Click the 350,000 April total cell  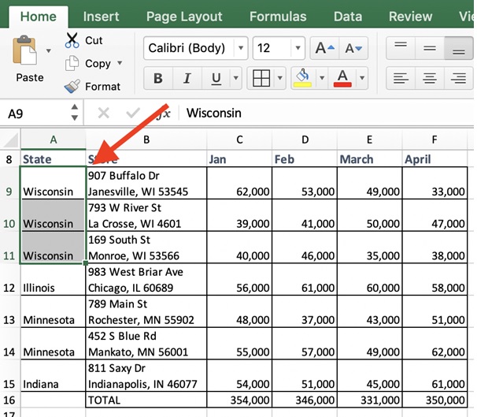tap(434, 400)
